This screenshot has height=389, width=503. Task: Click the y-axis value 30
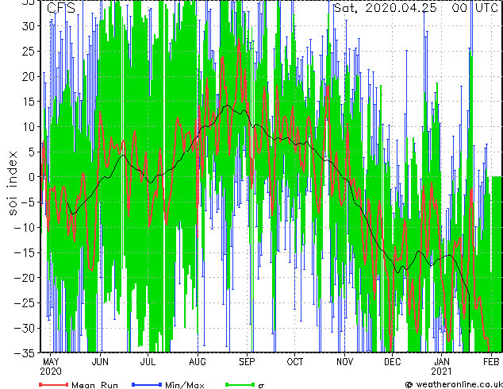(x=29, y=26)
